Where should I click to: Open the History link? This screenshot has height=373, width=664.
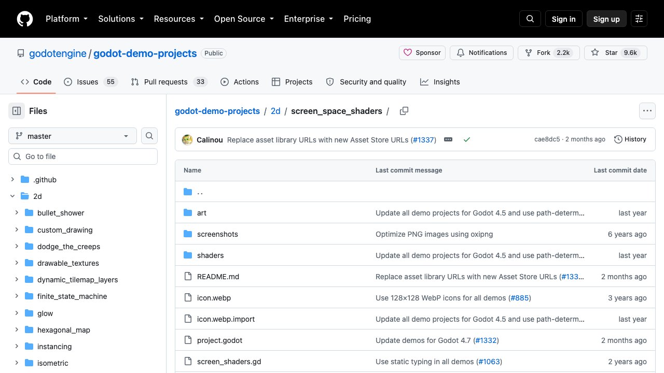tap(630, 139)
